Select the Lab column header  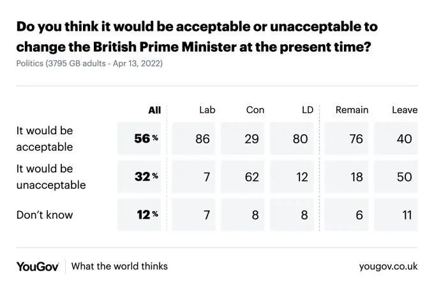click(x=207, y=110)
